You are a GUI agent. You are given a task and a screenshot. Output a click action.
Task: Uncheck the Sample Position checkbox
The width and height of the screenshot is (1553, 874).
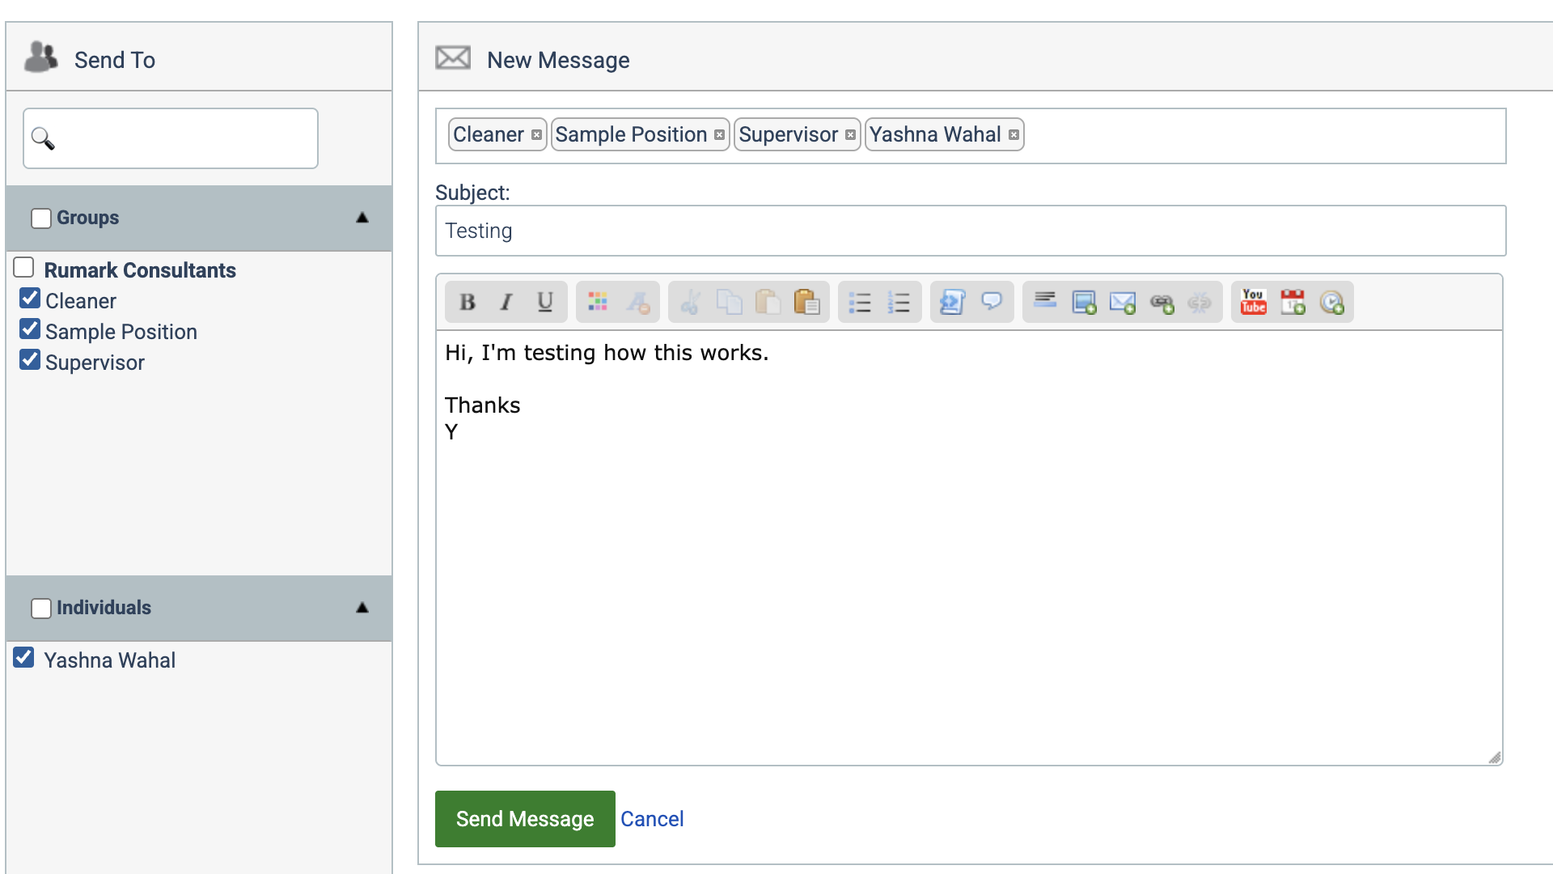30,329
